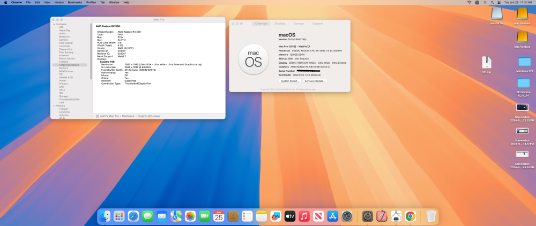536x226 pixels.
Task: Open Messages app in Dock
Action: (148, 216)
